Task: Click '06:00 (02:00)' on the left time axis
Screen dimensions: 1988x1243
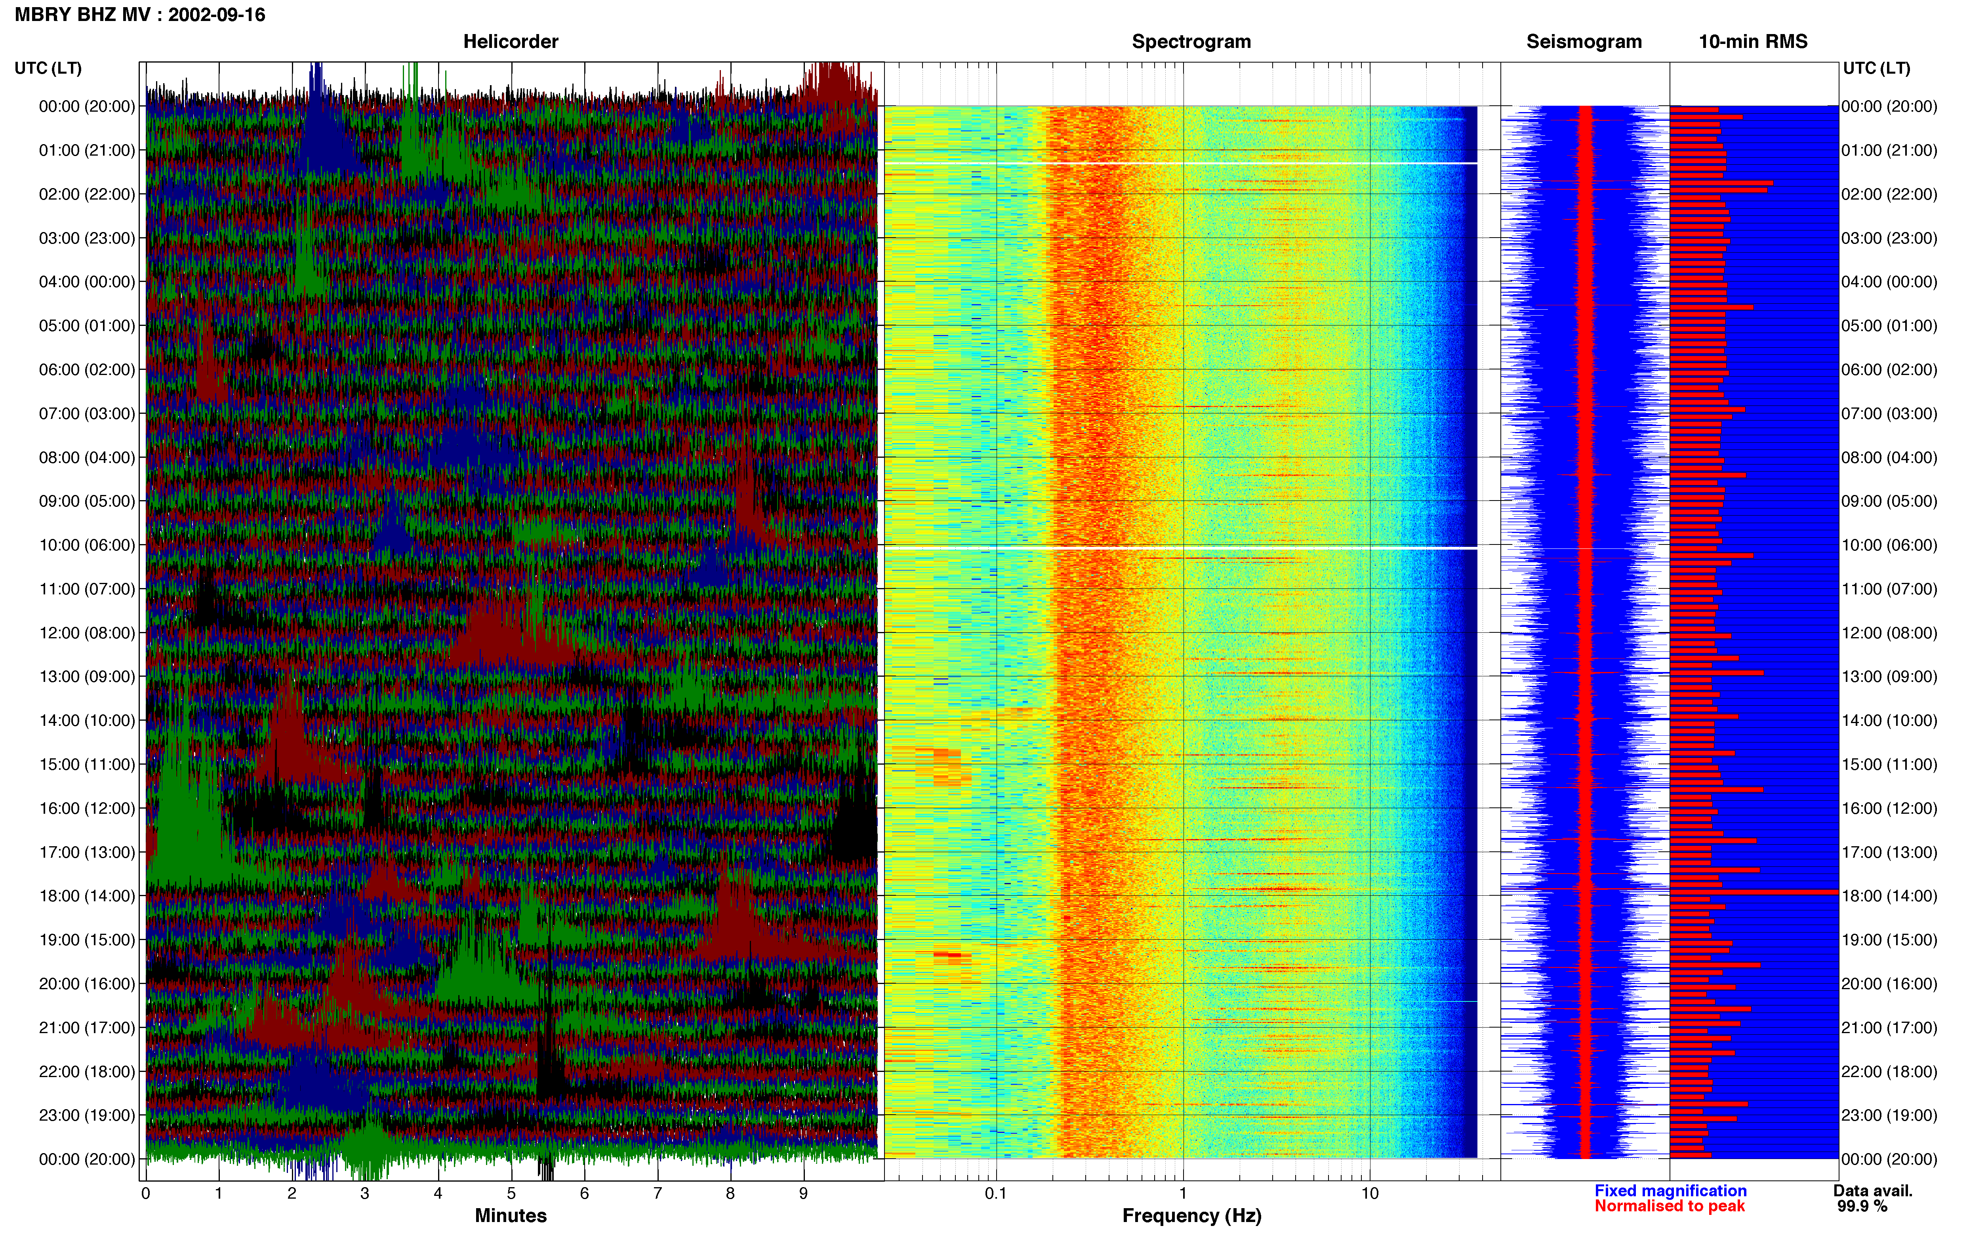Action: pyautogui.click(x=87, y=370)
